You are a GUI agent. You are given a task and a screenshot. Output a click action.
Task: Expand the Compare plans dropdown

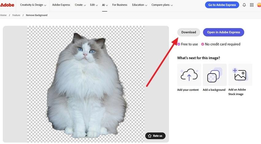162,5
